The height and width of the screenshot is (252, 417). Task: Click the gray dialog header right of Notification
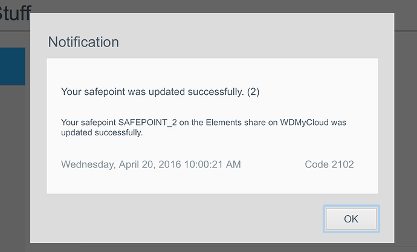tap(254, 42)
